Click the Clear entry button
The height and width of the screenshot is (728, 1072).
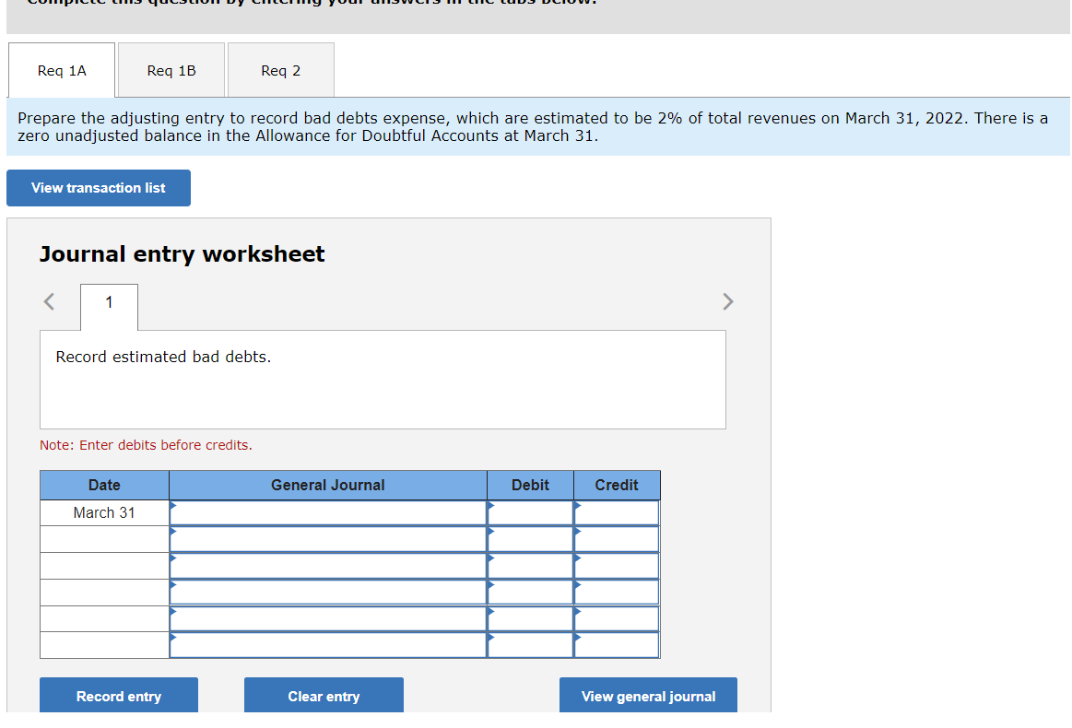[324, 695]
